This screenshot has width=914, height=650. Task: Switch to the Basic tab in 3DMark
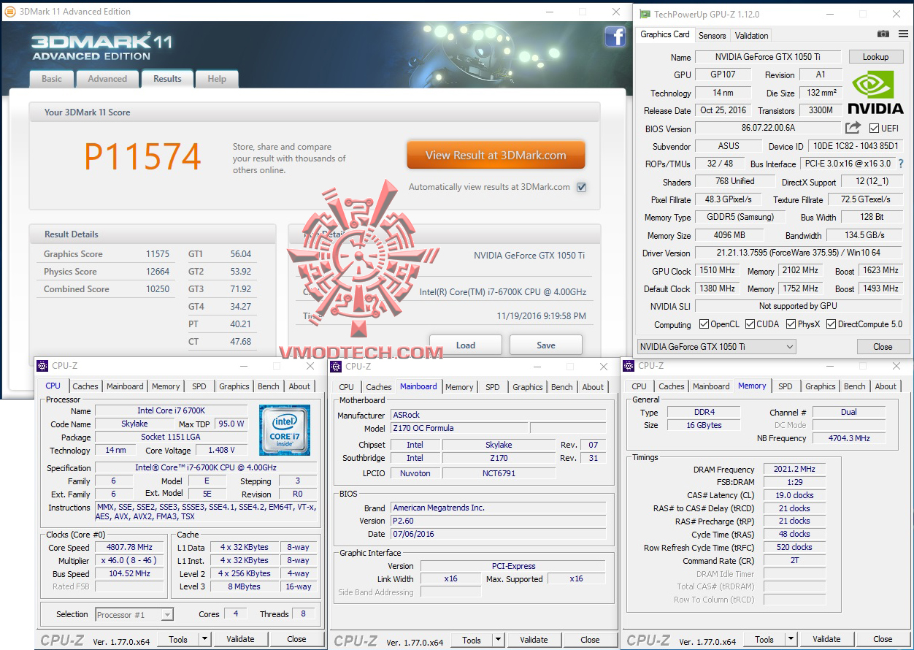coord(52,79)
